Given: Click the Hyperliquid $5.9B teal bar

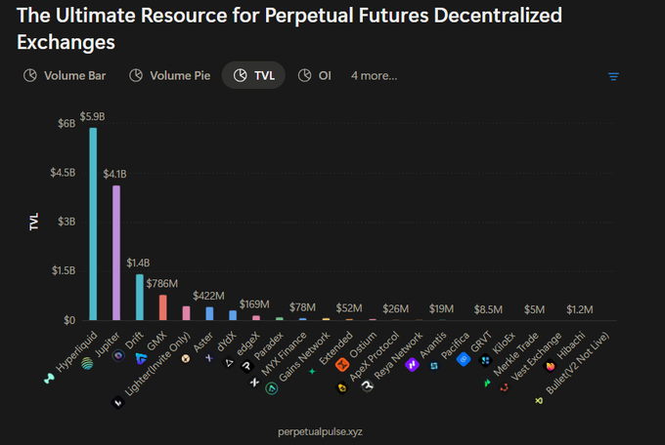Looking at the screenshot, I should tap(93, 224).
